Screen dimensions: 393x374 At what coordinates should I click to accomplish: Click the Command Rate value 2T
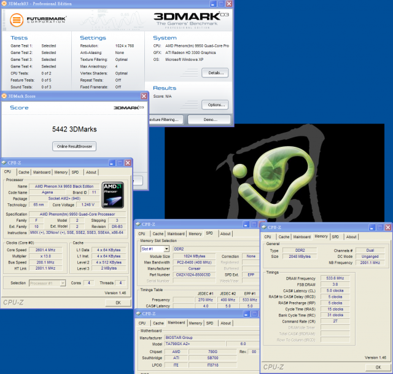click(335, 321)
